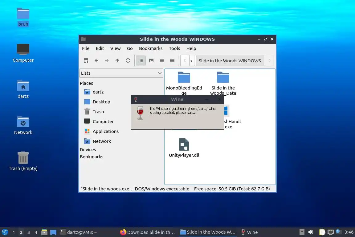This screenshot has width=355, height=237.
Task: Open the Lists side pane dropdown
Action: point(121,73)
